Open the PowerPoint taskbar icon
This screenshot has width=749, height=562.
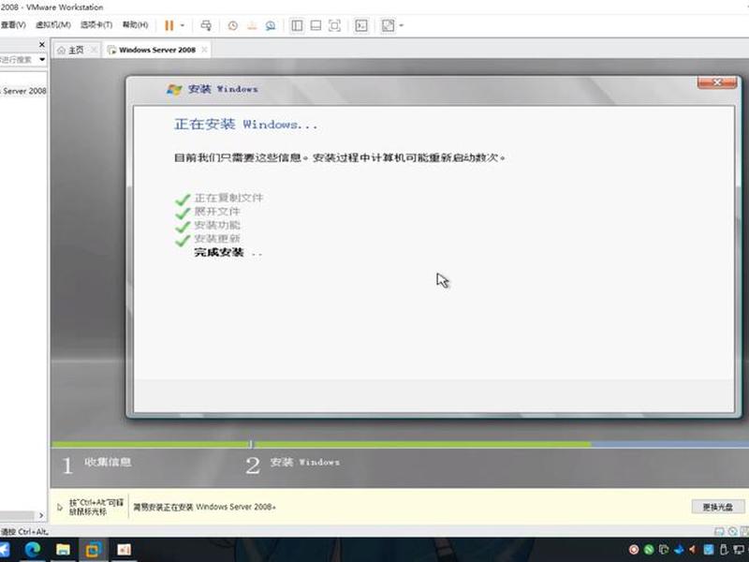tap(124, 550)
